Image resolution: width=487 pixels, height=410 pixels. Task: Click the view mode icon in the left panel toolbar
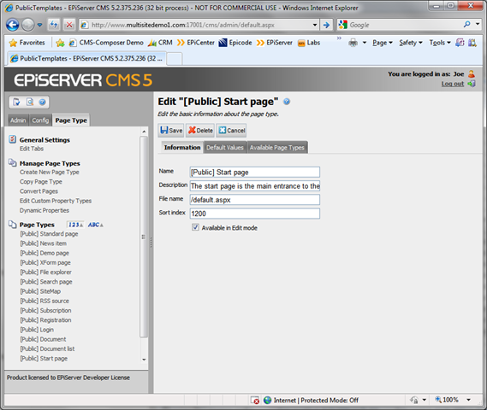(x=30, y=102)
